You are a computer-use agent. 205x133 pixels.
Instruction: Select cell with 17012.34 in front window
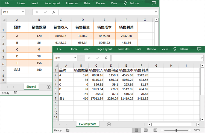pyautogui.click(x=96, y=98)
